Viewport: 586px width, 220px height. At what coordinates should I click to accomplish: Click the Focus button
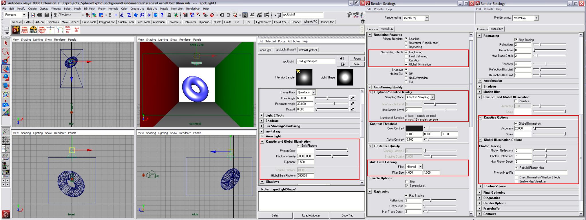tap(357, 58)
